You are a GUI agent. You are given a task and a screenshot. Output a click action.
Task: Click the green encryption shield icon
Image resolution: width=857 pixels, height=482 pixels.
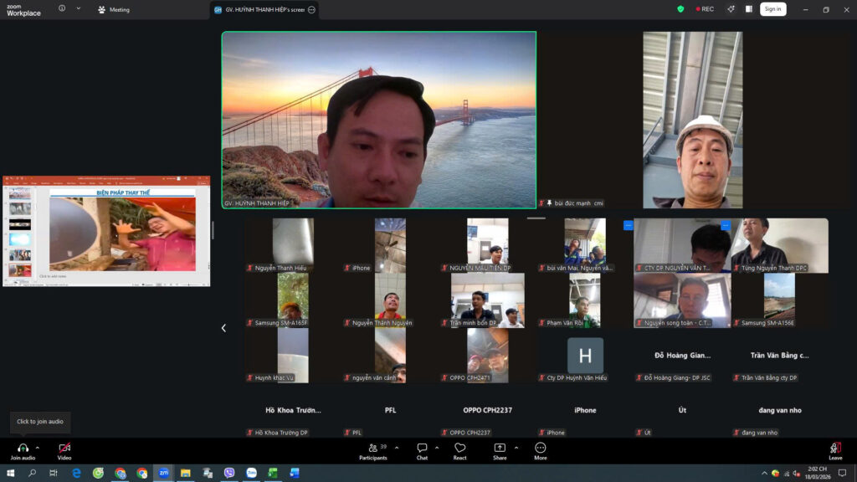(680, 9)
